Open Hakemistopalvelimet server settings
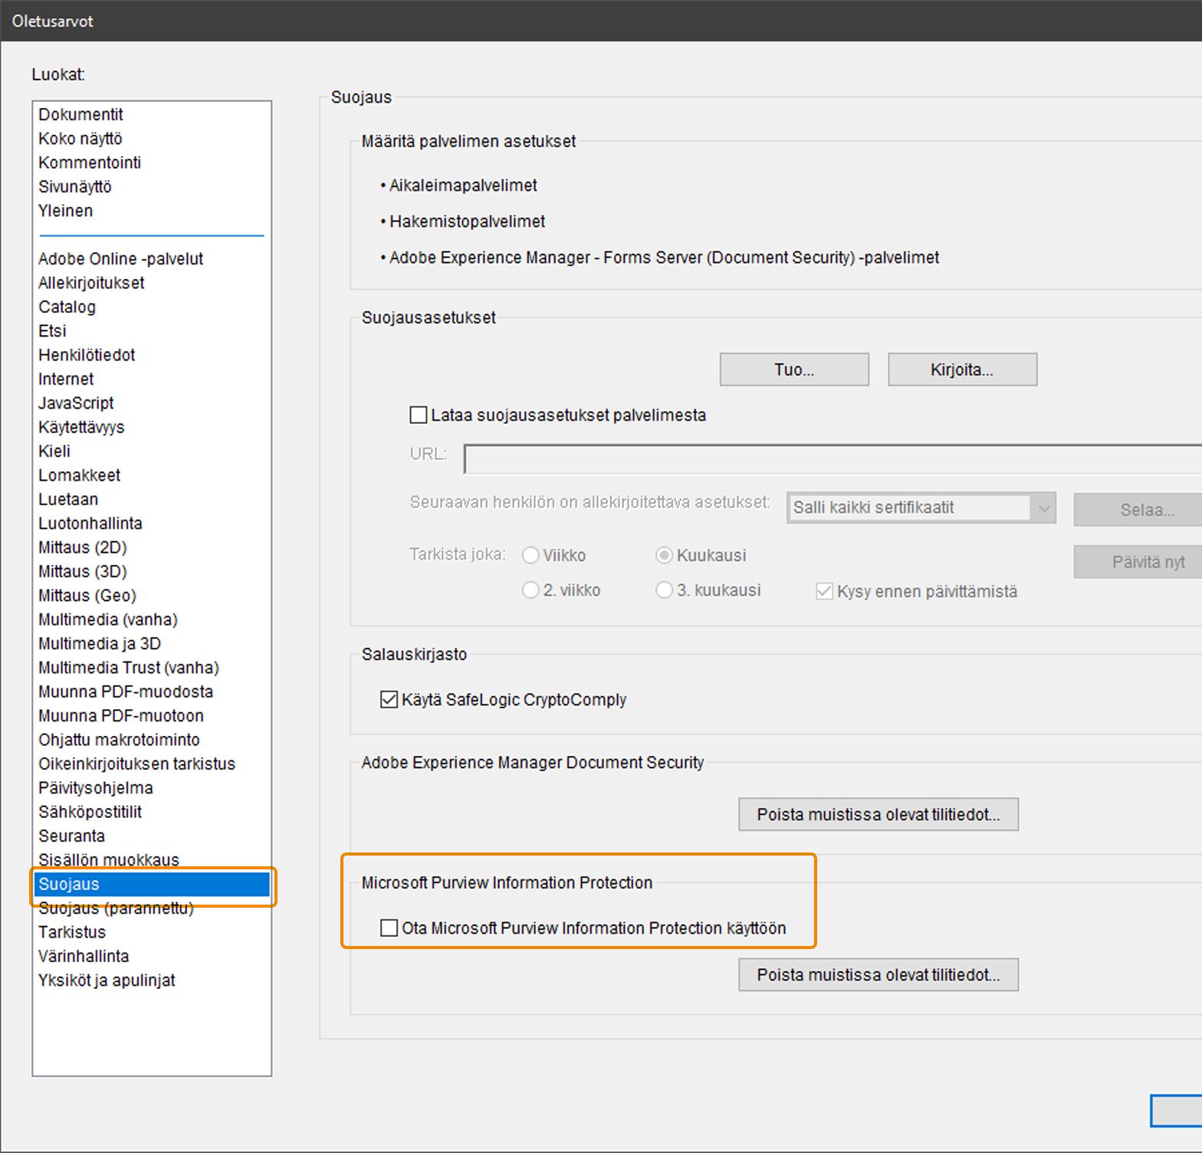The height and width of the screenshot is (1153, 1202). click(x=468, y=222)
